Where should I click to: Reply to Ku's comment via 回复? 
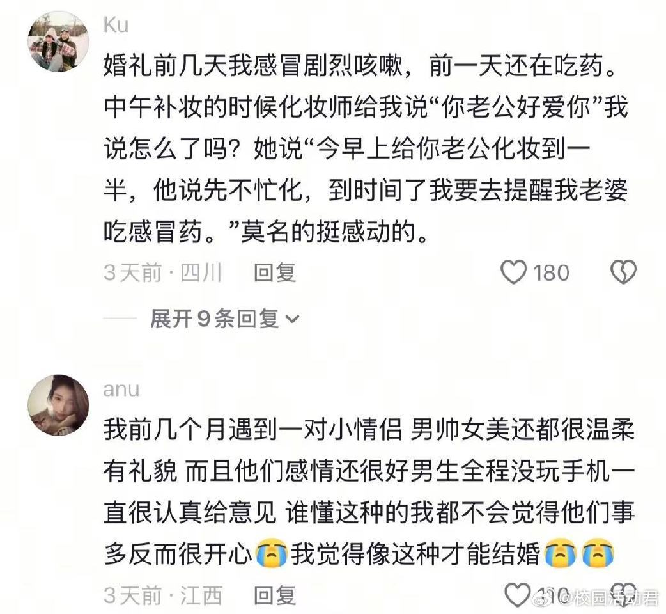274,272
